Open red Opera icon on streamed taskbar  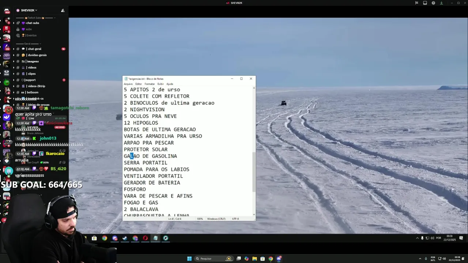point(145,238)
